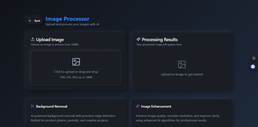Click the dashed upload dropzone area

[76, 68]
